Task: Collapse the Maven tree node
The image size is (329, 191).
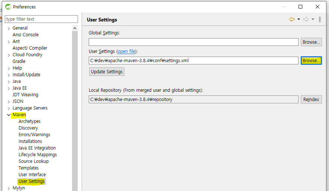Action: coord(9,115)
